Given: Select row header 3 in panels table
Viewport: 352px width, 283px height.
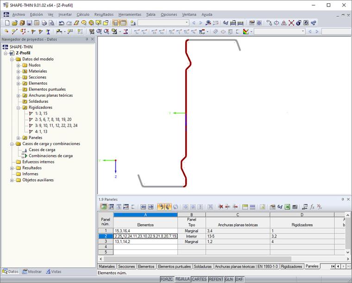Looking at the screenshot, I should coord(106,241).
